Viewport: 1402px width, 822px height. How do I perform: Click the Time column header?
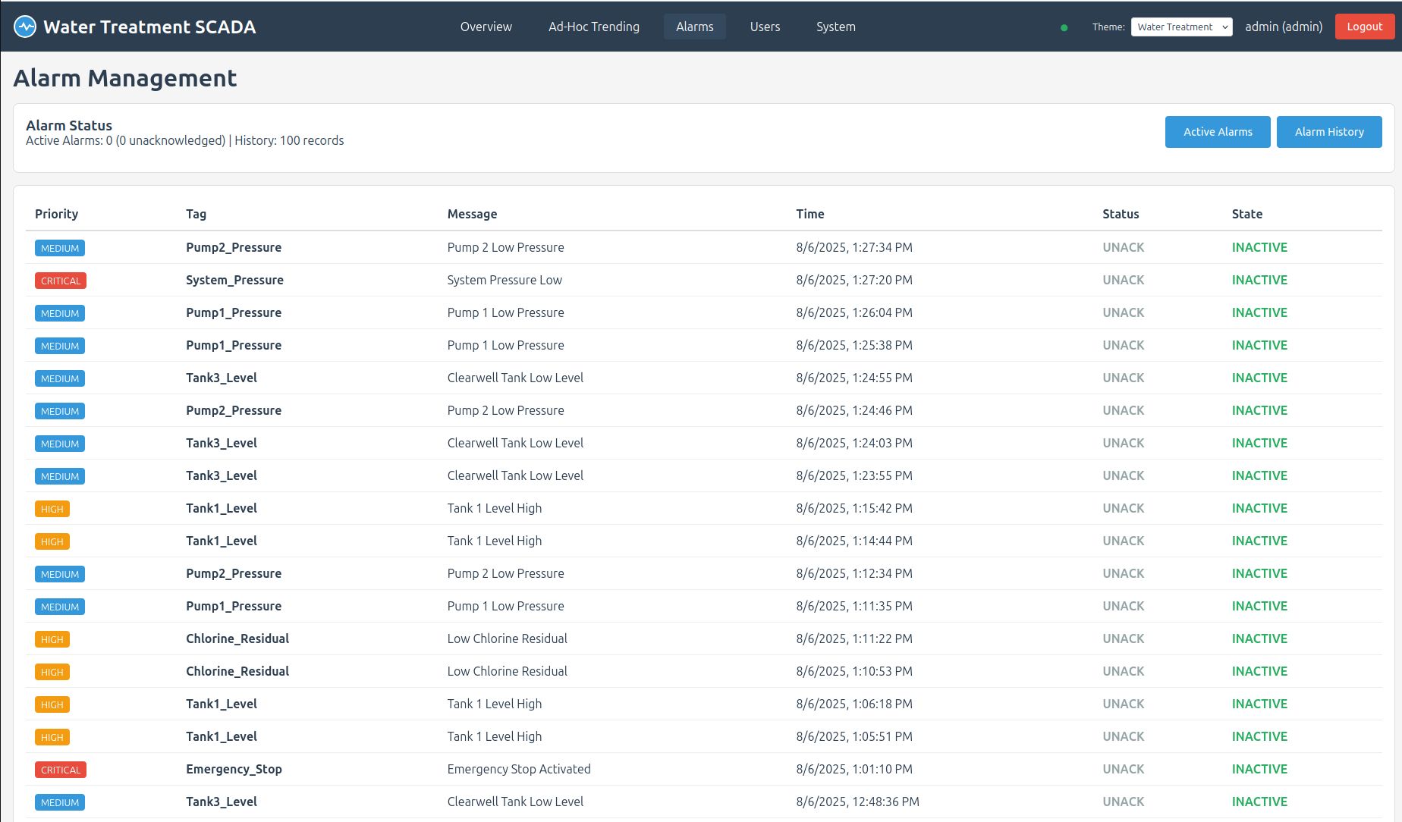[810, 214]
